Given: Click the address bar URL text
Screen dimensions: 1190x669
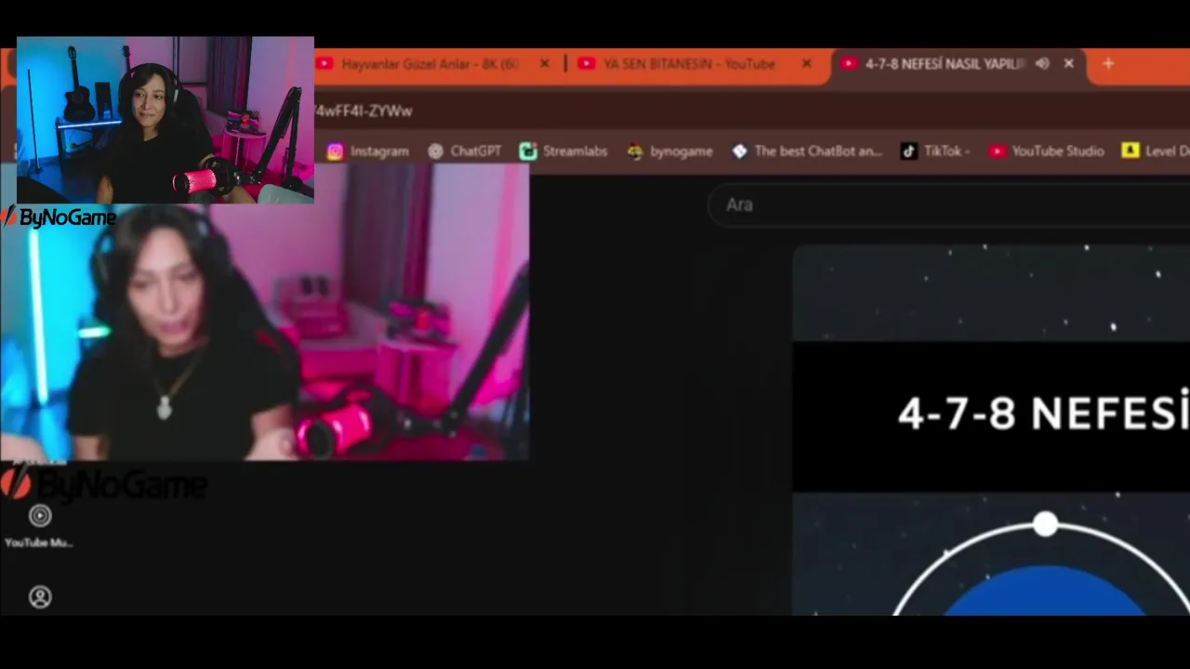Looking at the screenshot, I should tap(364, 111).
